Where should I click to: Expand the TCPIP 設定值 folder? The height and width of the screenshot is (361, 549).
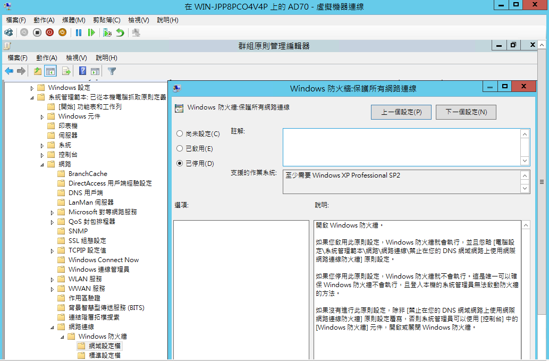point(53,250)
